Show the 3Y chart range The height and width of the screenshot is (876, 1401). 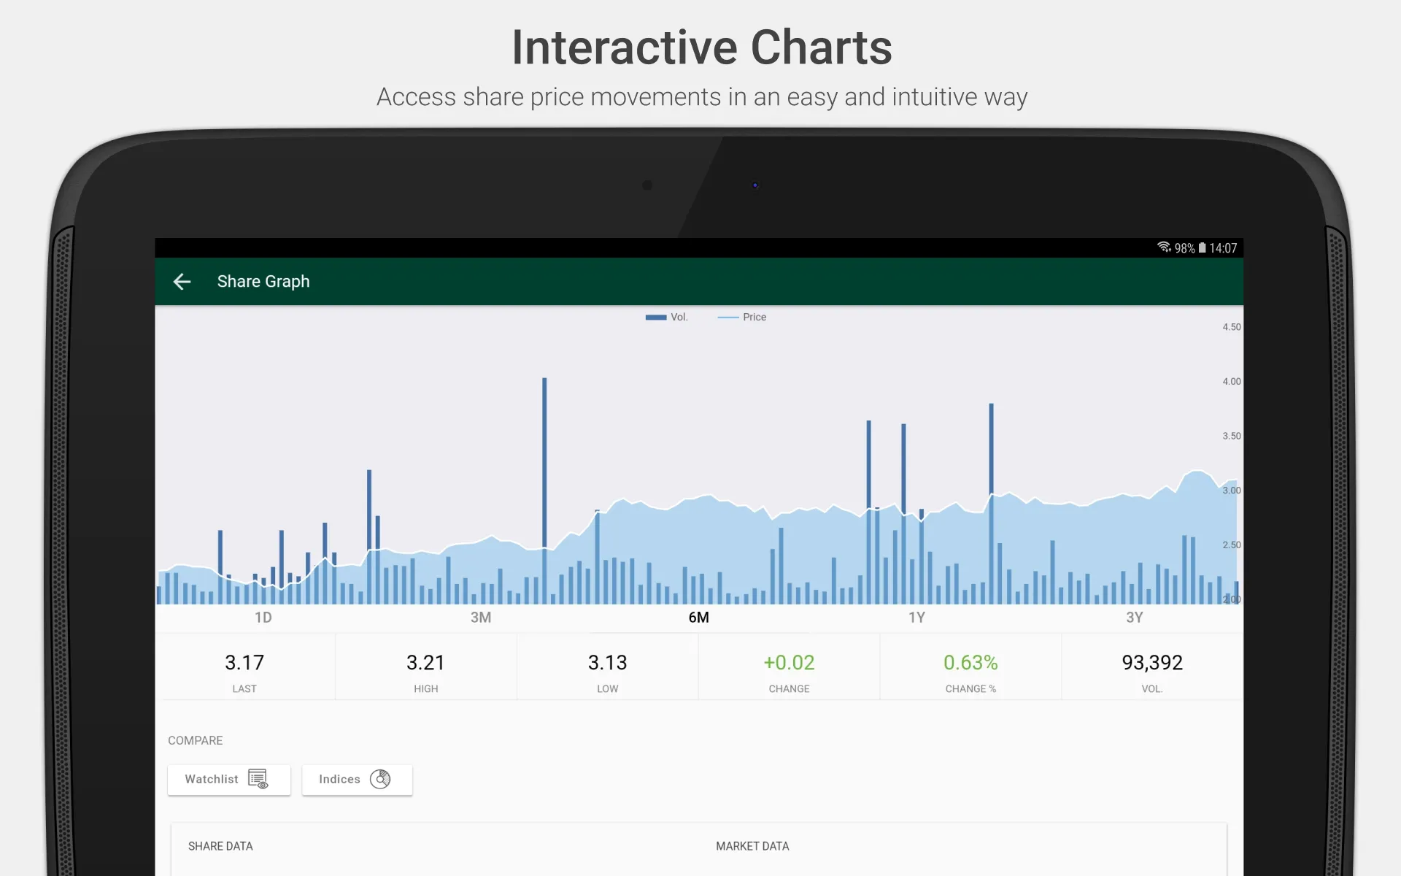(x=1134, y=618)
